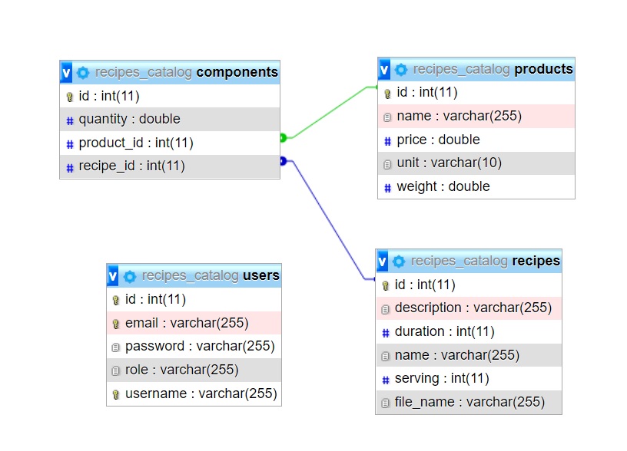
Task: Select 'file_name : varchar(255)' row
Action: pos(469,402)
